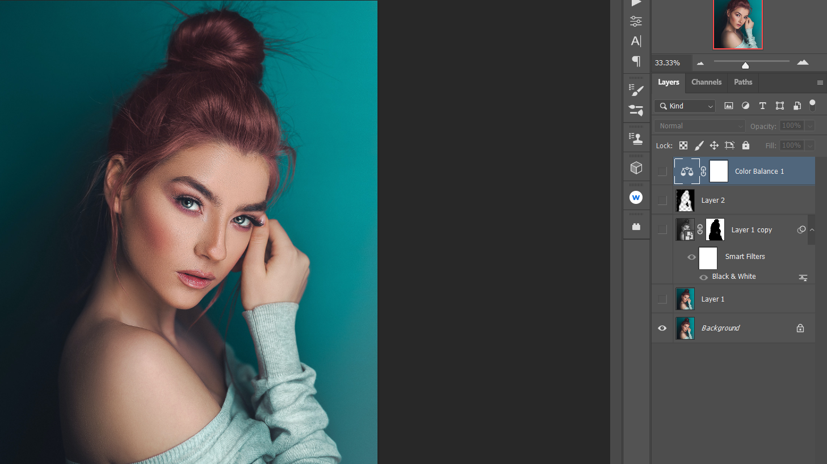Click the lock all icon
Image resolution: width=827 pixels, height=464 pixels.
[x=745, y=145]
